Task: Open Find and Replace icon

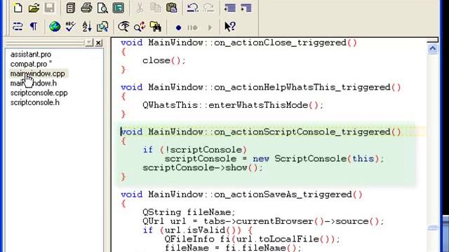Action: [140, 27]
